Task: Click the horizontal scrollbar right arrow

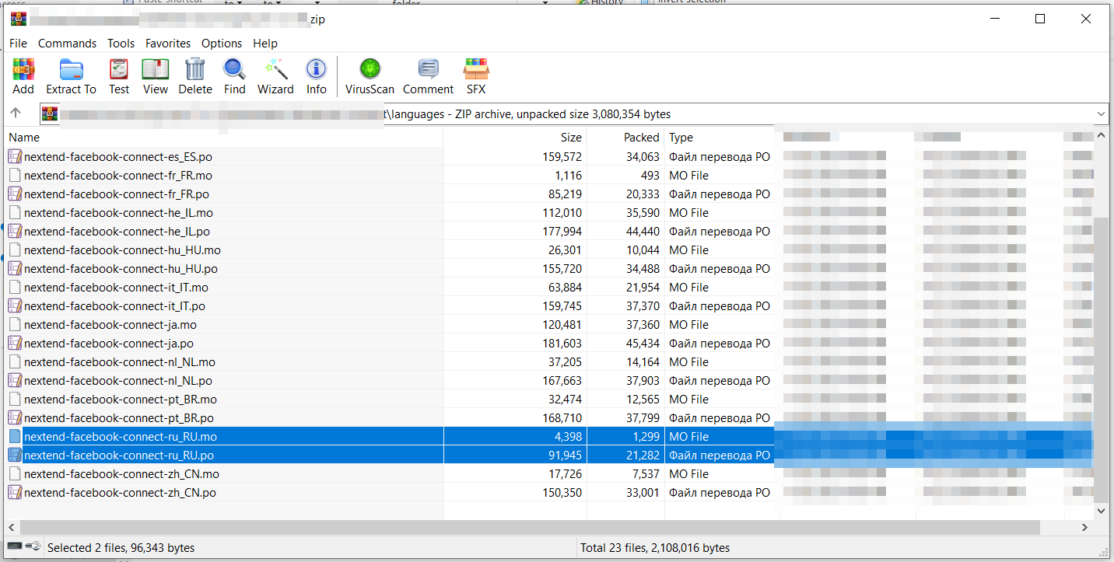Action: (1085, 528)
